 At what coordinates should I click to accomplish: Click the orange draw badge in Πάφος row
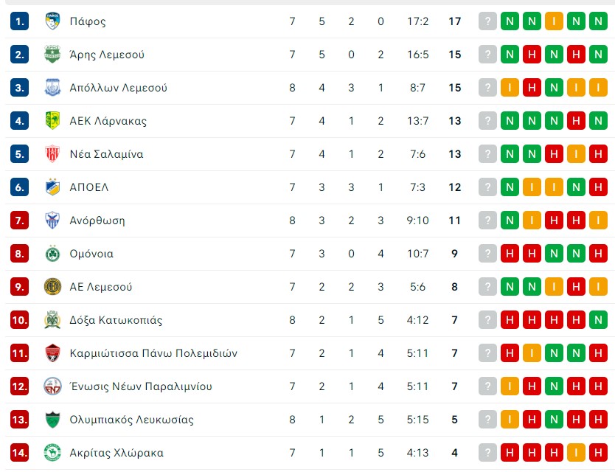[x=554, y=21]
